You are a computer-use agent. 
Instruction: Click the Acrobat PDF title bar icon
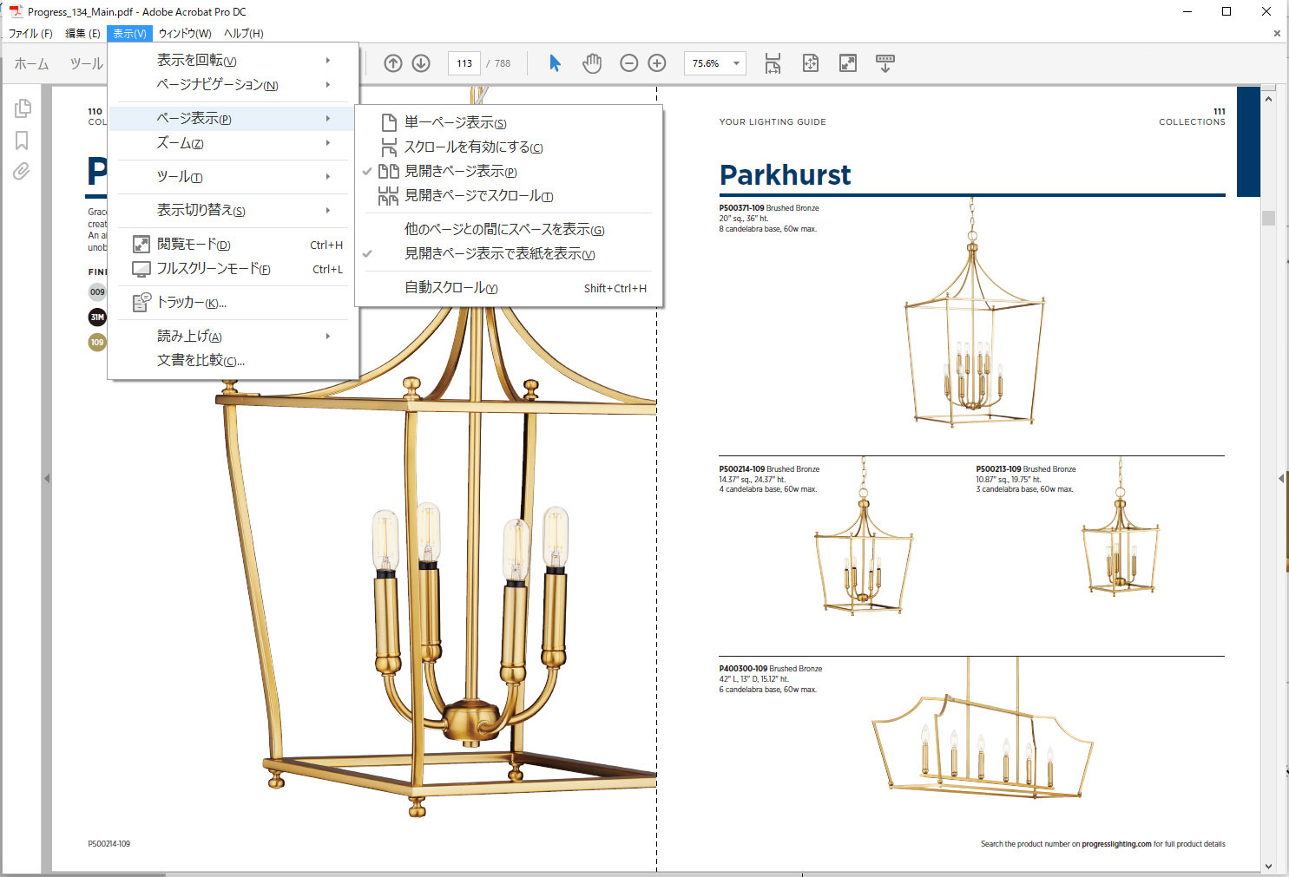pyautogui.click(x=16, y=11)
